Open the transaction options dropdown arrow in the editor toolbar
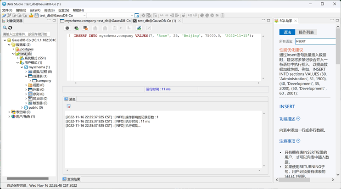The width and height of the screenshot is (341, 189). [x=121, y=28]
